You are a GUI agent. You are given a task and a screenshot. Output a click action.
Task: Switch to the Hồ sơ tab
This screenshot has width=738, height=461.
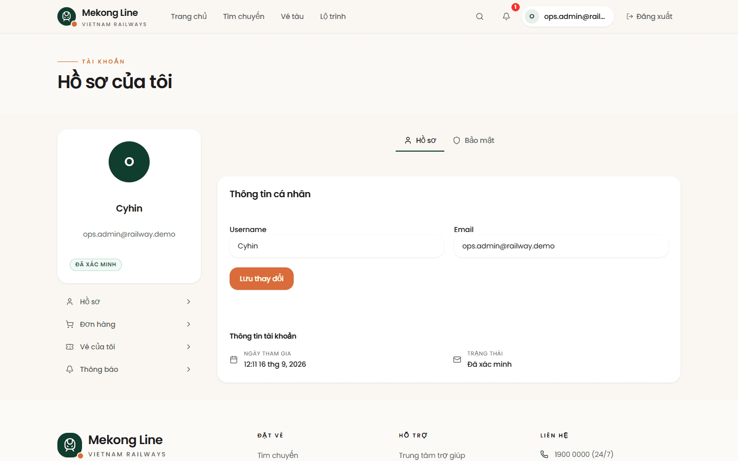coord(420,140)
